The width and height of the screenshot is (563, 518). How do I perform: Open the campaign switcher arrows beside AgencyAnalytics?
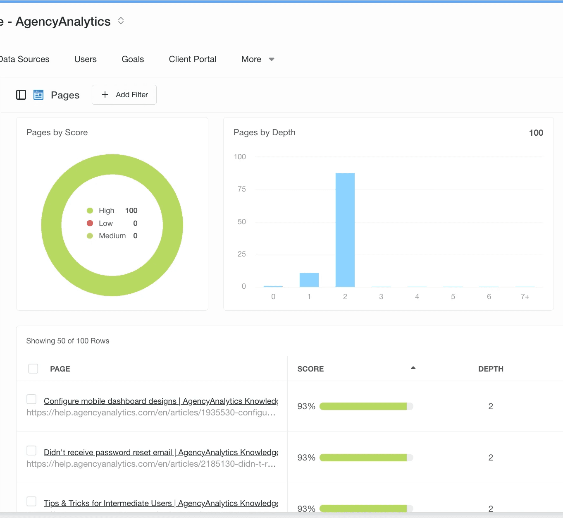121,21
